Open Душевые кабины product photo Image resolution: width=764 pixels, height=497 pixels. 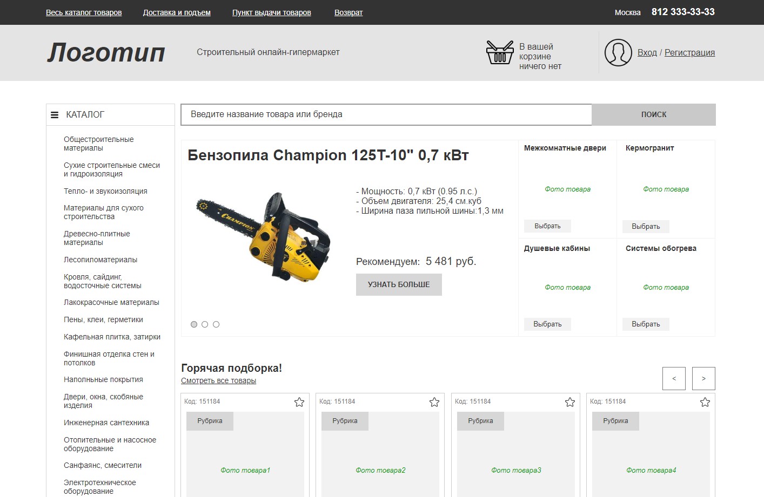pyautogui.click(x=567, y=288)
